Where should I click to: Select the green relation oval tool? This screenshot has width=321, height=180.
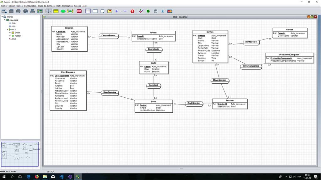coord(63,11)
